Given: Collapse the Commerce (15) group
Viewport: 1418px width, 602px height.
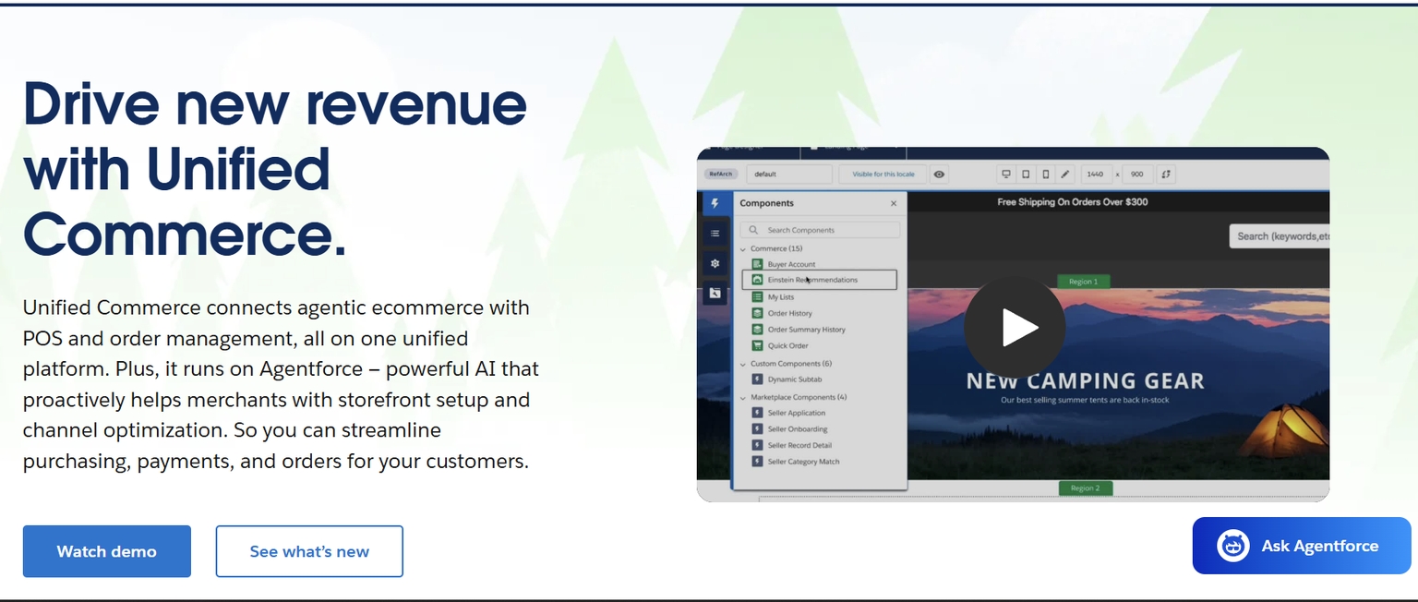Looking at the screenshot, I should pyautogui.click(x=743, y=248).
